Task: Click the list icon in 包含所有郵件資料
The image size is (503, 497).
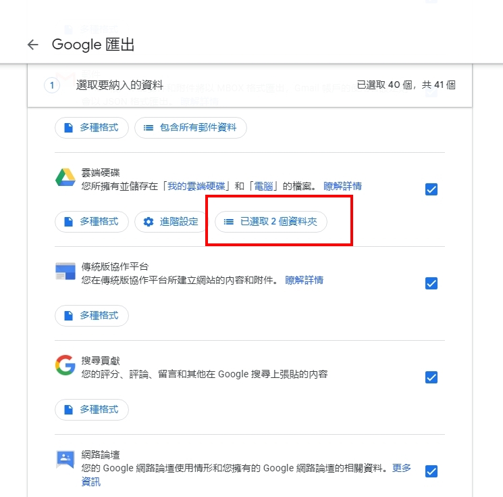Action: [x=149, y=128]
